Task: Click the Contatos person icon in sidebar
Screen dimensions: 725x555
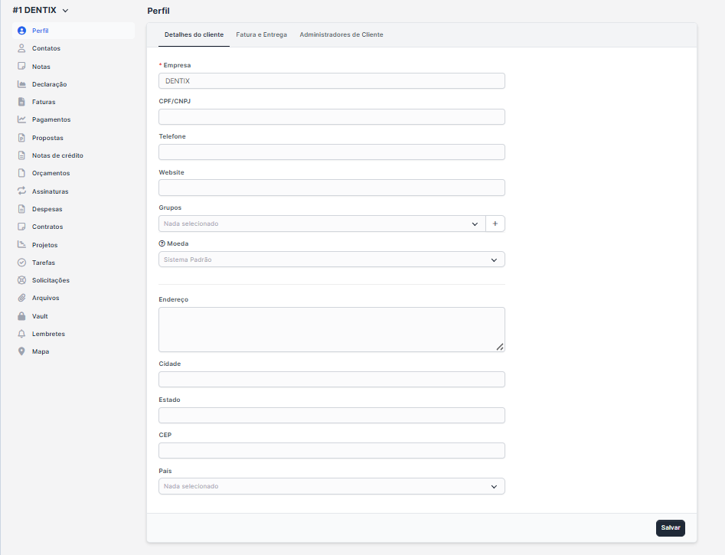Action: tap(21, 48)
